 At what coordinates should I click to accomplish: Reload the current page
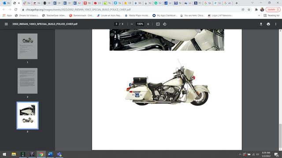point(16,10)
